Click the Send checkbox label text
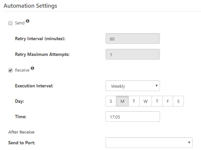The height and width of the screenshot is (150, 201). tap(19, 23)
